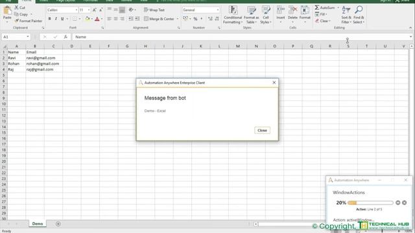Apply Comma Style number format
This screenshot has height=233, width=415.
[202, 19]
